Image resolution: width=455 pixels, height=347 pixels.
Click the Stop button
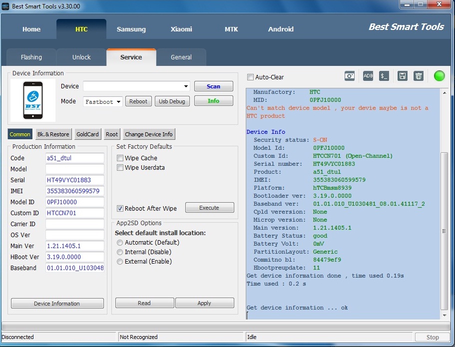pyautogui.click(x=433, y=337)
